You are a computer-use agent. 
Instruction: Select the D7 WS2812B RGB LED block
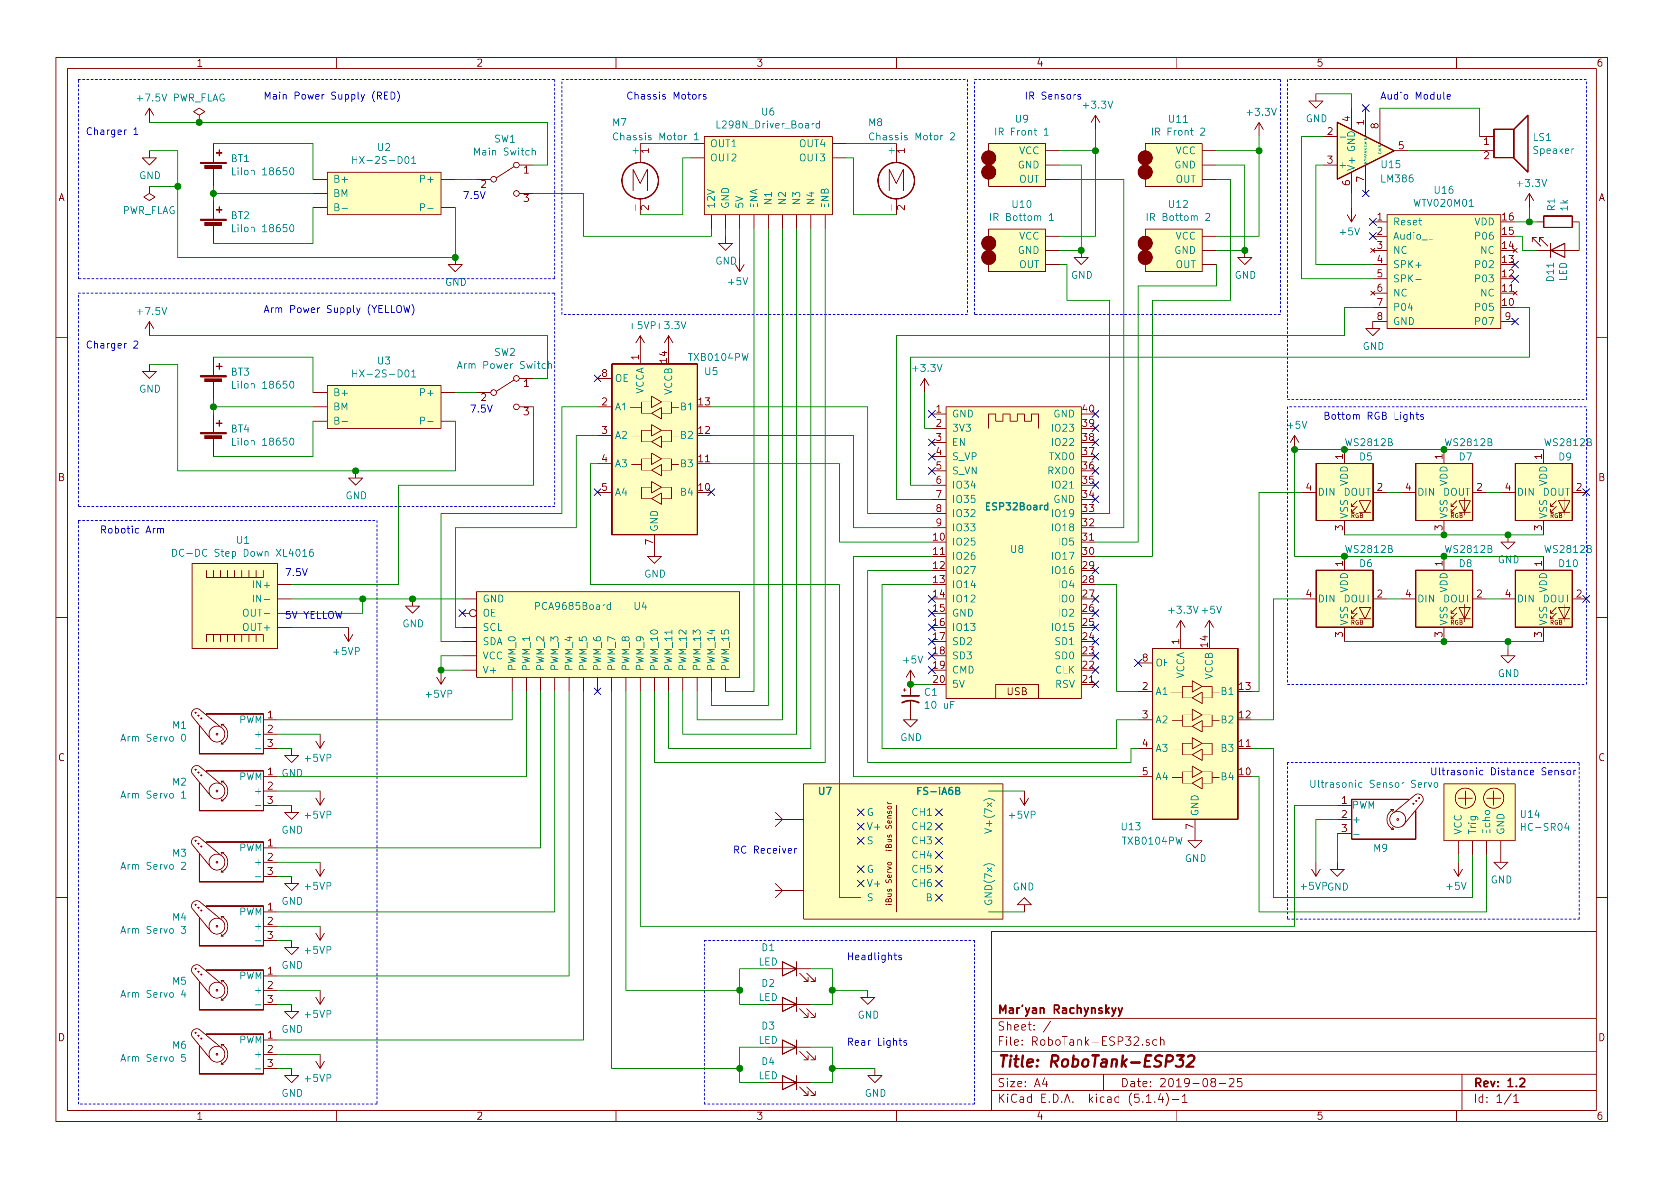(1443, 492)
